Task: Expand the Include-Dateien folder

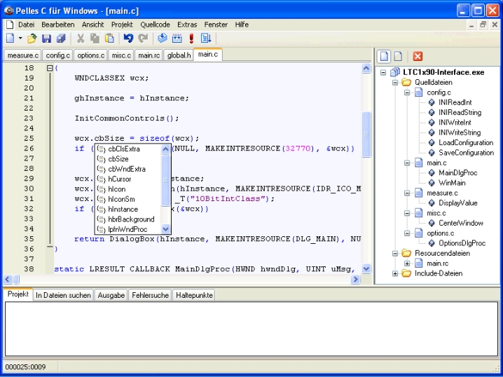Action: [396, 273]
